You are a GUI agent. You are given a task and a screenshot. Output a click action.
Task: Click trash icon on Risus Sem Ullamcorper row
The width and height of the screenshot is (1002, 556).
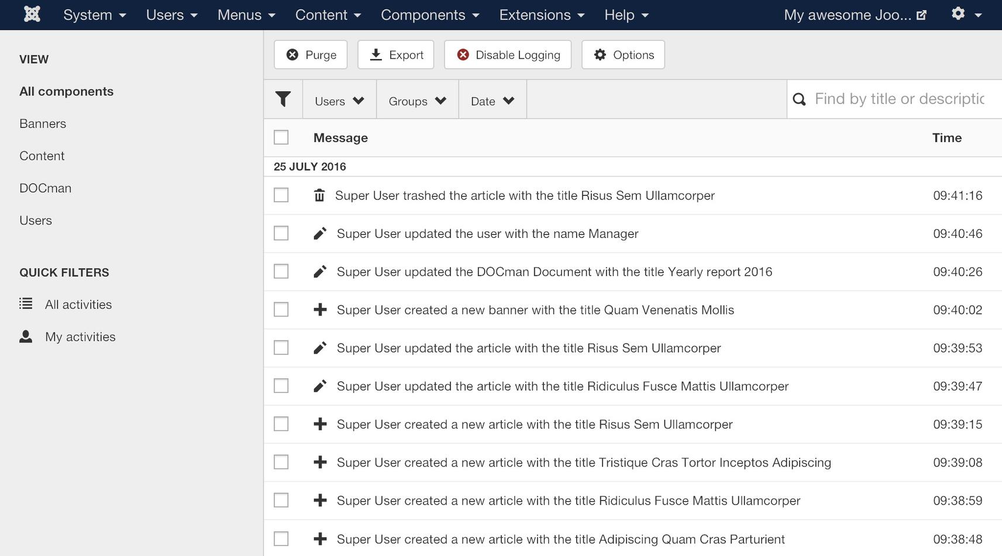pyautogui.click(x=319, y=195)
